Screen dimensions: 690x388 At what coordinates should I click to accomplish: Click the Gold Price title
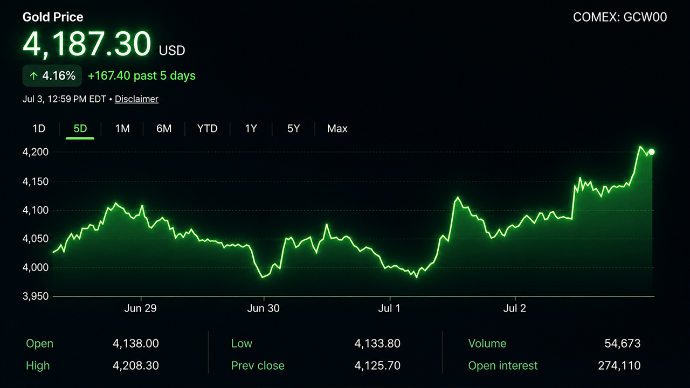tap(53, 17)
